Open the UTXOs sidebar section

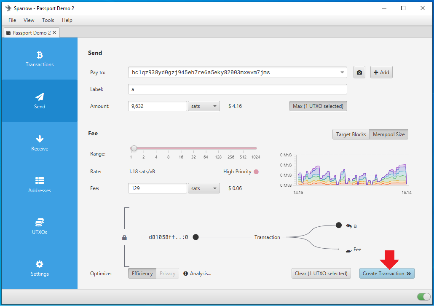(40, 226)
